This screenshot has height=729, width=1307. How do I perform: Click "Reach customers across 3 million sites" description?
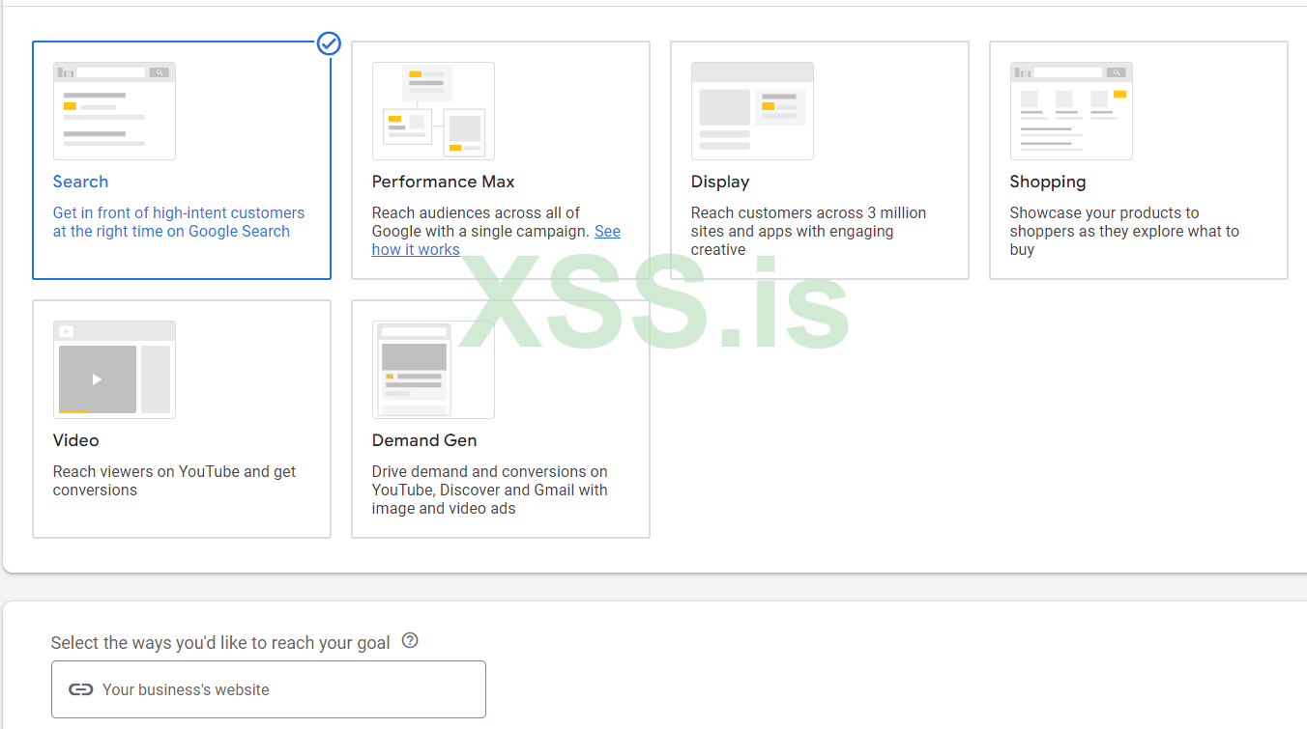[808, 231]
